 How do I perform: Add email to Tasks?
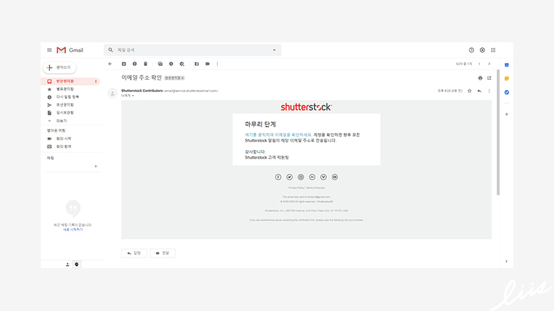pos(182,64)
